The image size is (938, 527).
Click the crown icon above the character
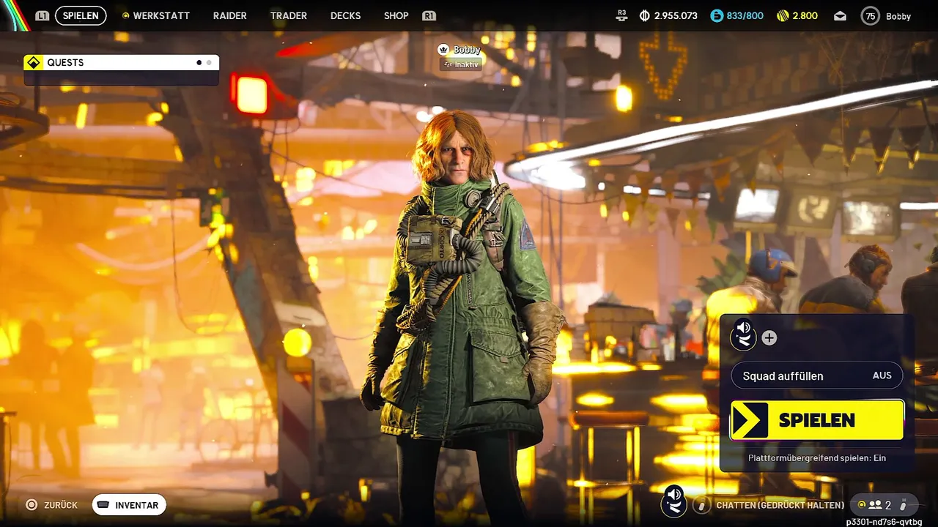(x=443, y=50)
